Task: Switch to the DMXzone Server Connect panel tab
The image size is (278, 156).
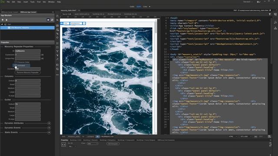Action: [10, 12]
